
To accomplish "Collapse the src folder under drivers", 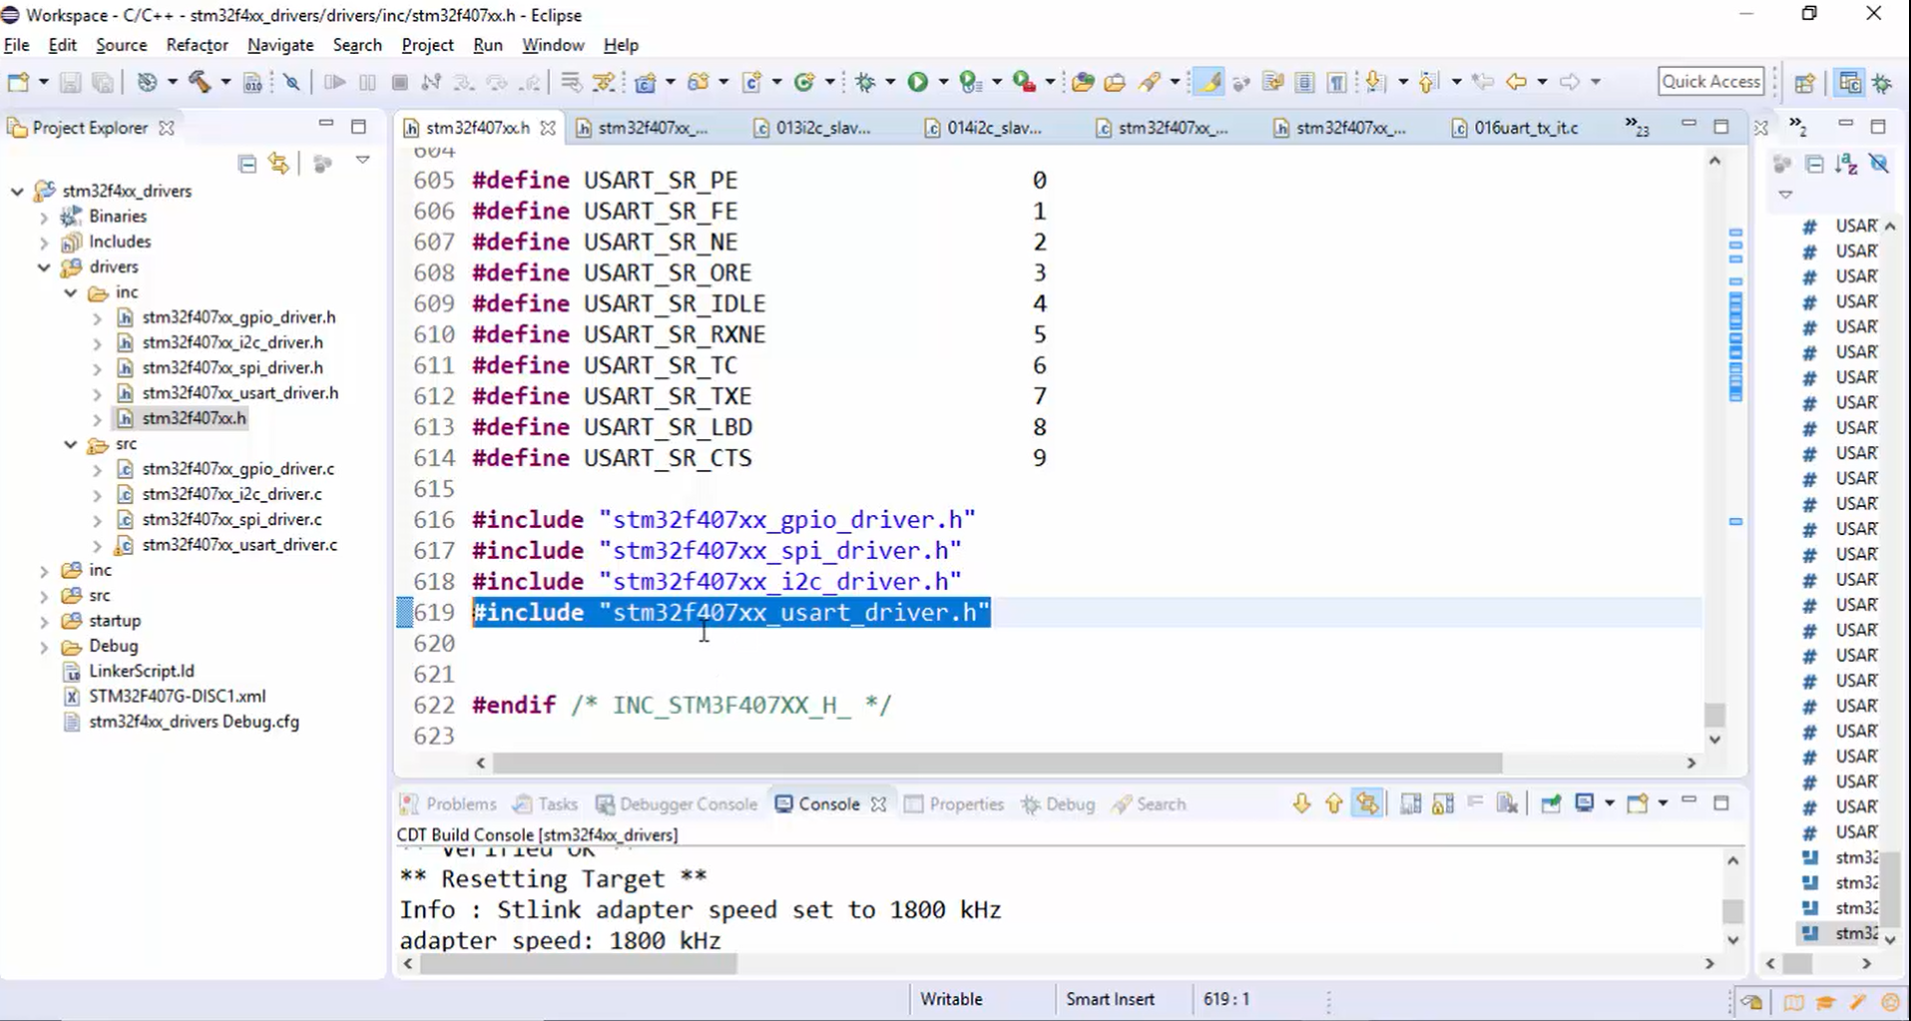I will click(71, 444).
